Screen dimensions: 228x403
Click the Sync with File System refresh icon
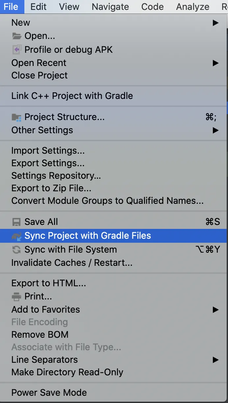(16, 250)
